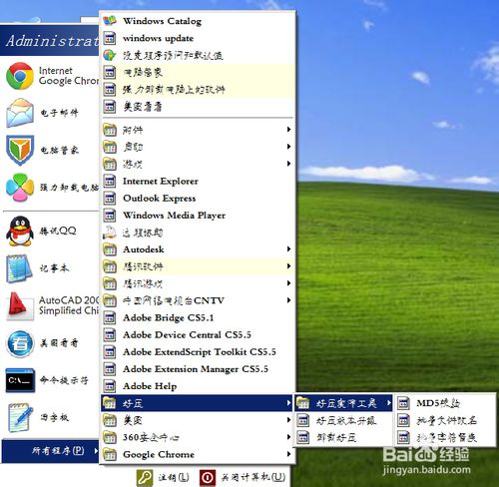Screen dimensions: 499x487
Task: Open 美图看看 round blue icon in left pane
Action: click(x=20, y=343)
